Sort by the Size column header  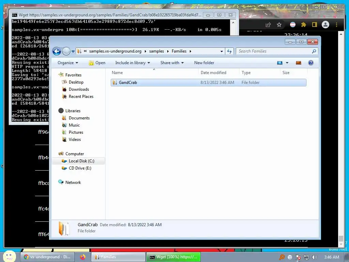[x=294, y=73]
